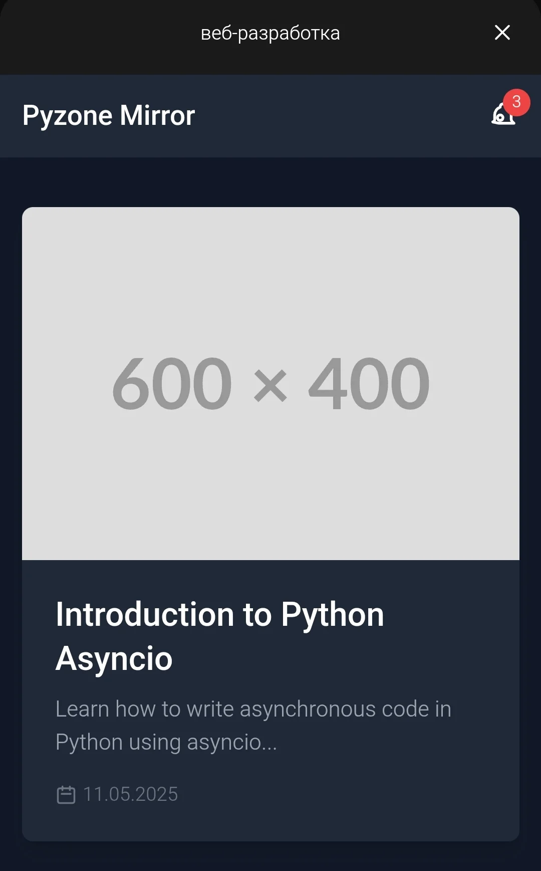Viewport: 541px width, 871px height.
Task: Click the '400' number in the placeholder
Action: tap(369, 384)
